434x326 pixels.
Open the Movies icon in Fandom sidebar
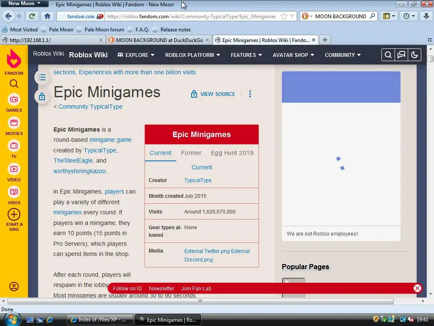pos(14,123)
